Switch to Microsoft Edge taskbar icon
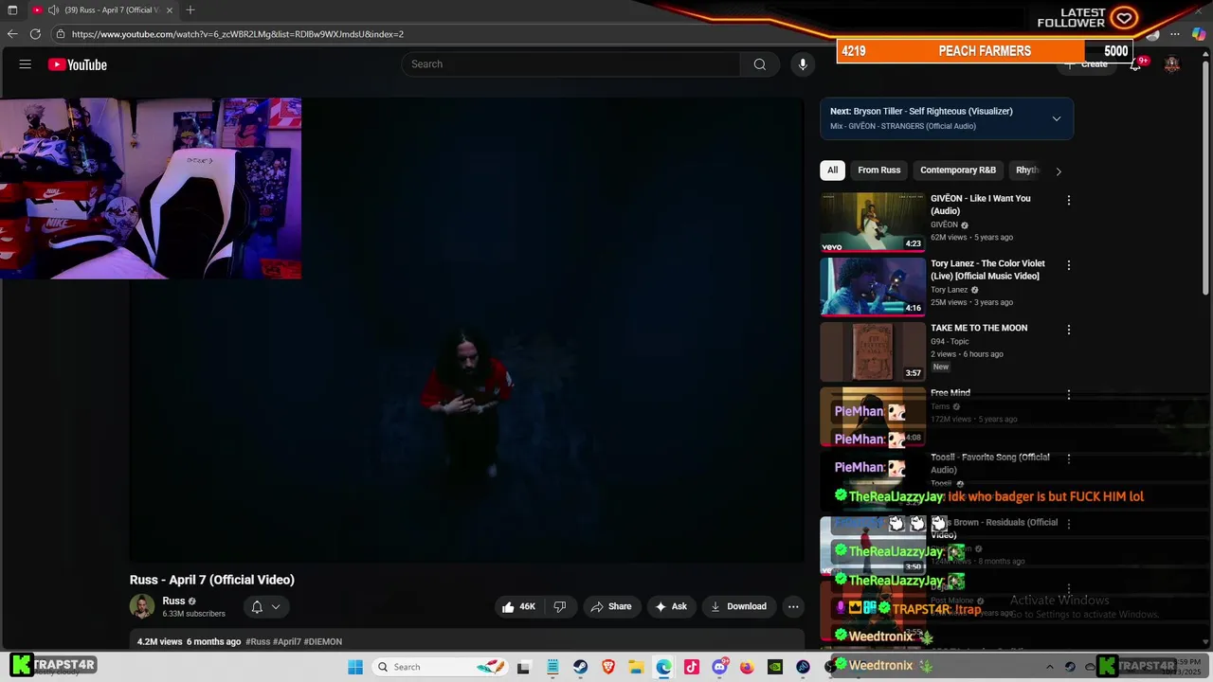 pos(663,667)
